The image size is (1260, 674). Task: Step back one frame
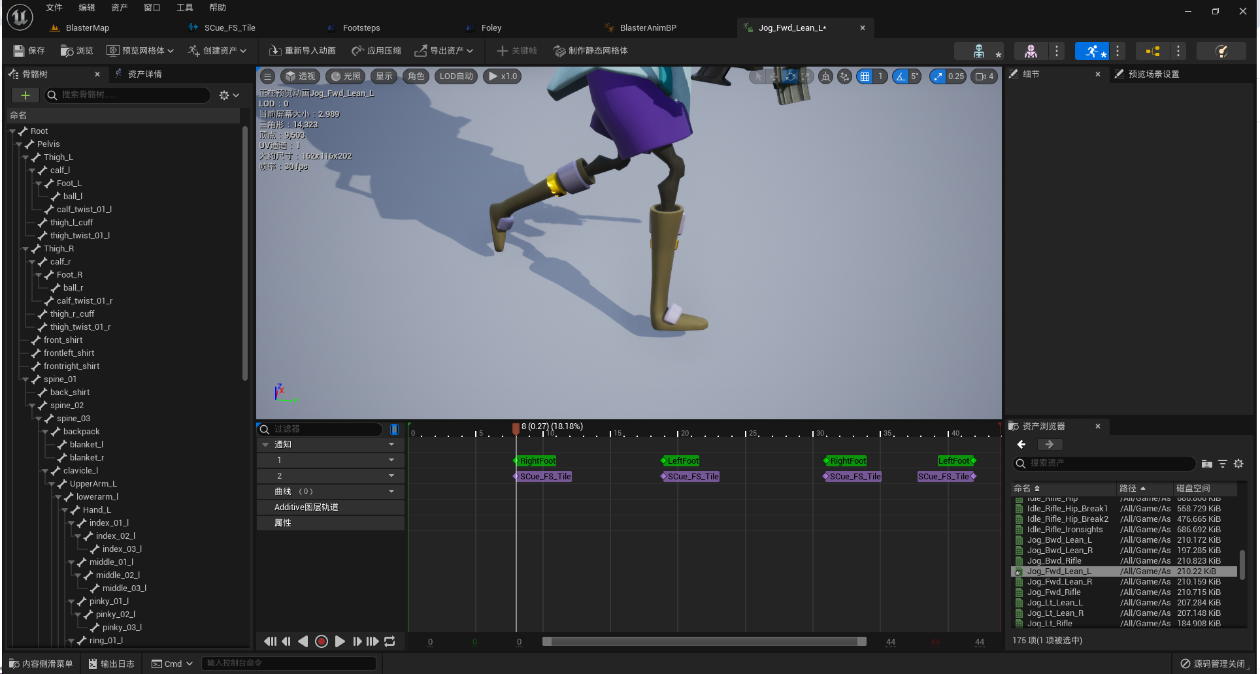[x=286, y=641]
